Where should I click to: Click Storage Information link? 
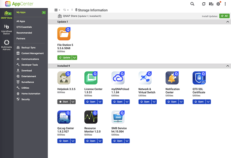[x=93, y=10]
